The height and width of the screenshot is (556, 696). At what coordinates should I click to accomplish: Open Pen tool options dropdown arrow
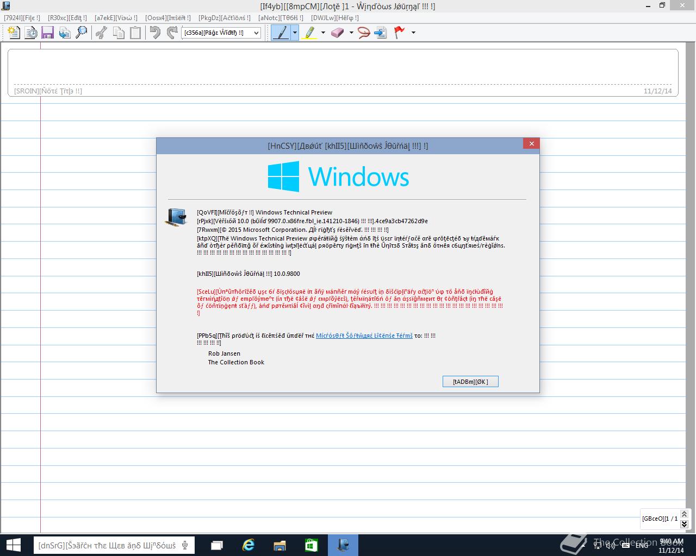coord(295,33)
